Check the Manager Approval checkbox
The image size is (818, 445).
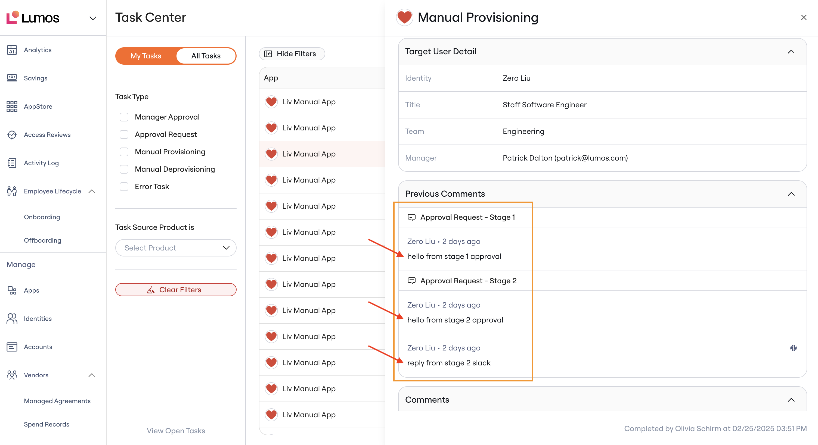tap(124, 117)
